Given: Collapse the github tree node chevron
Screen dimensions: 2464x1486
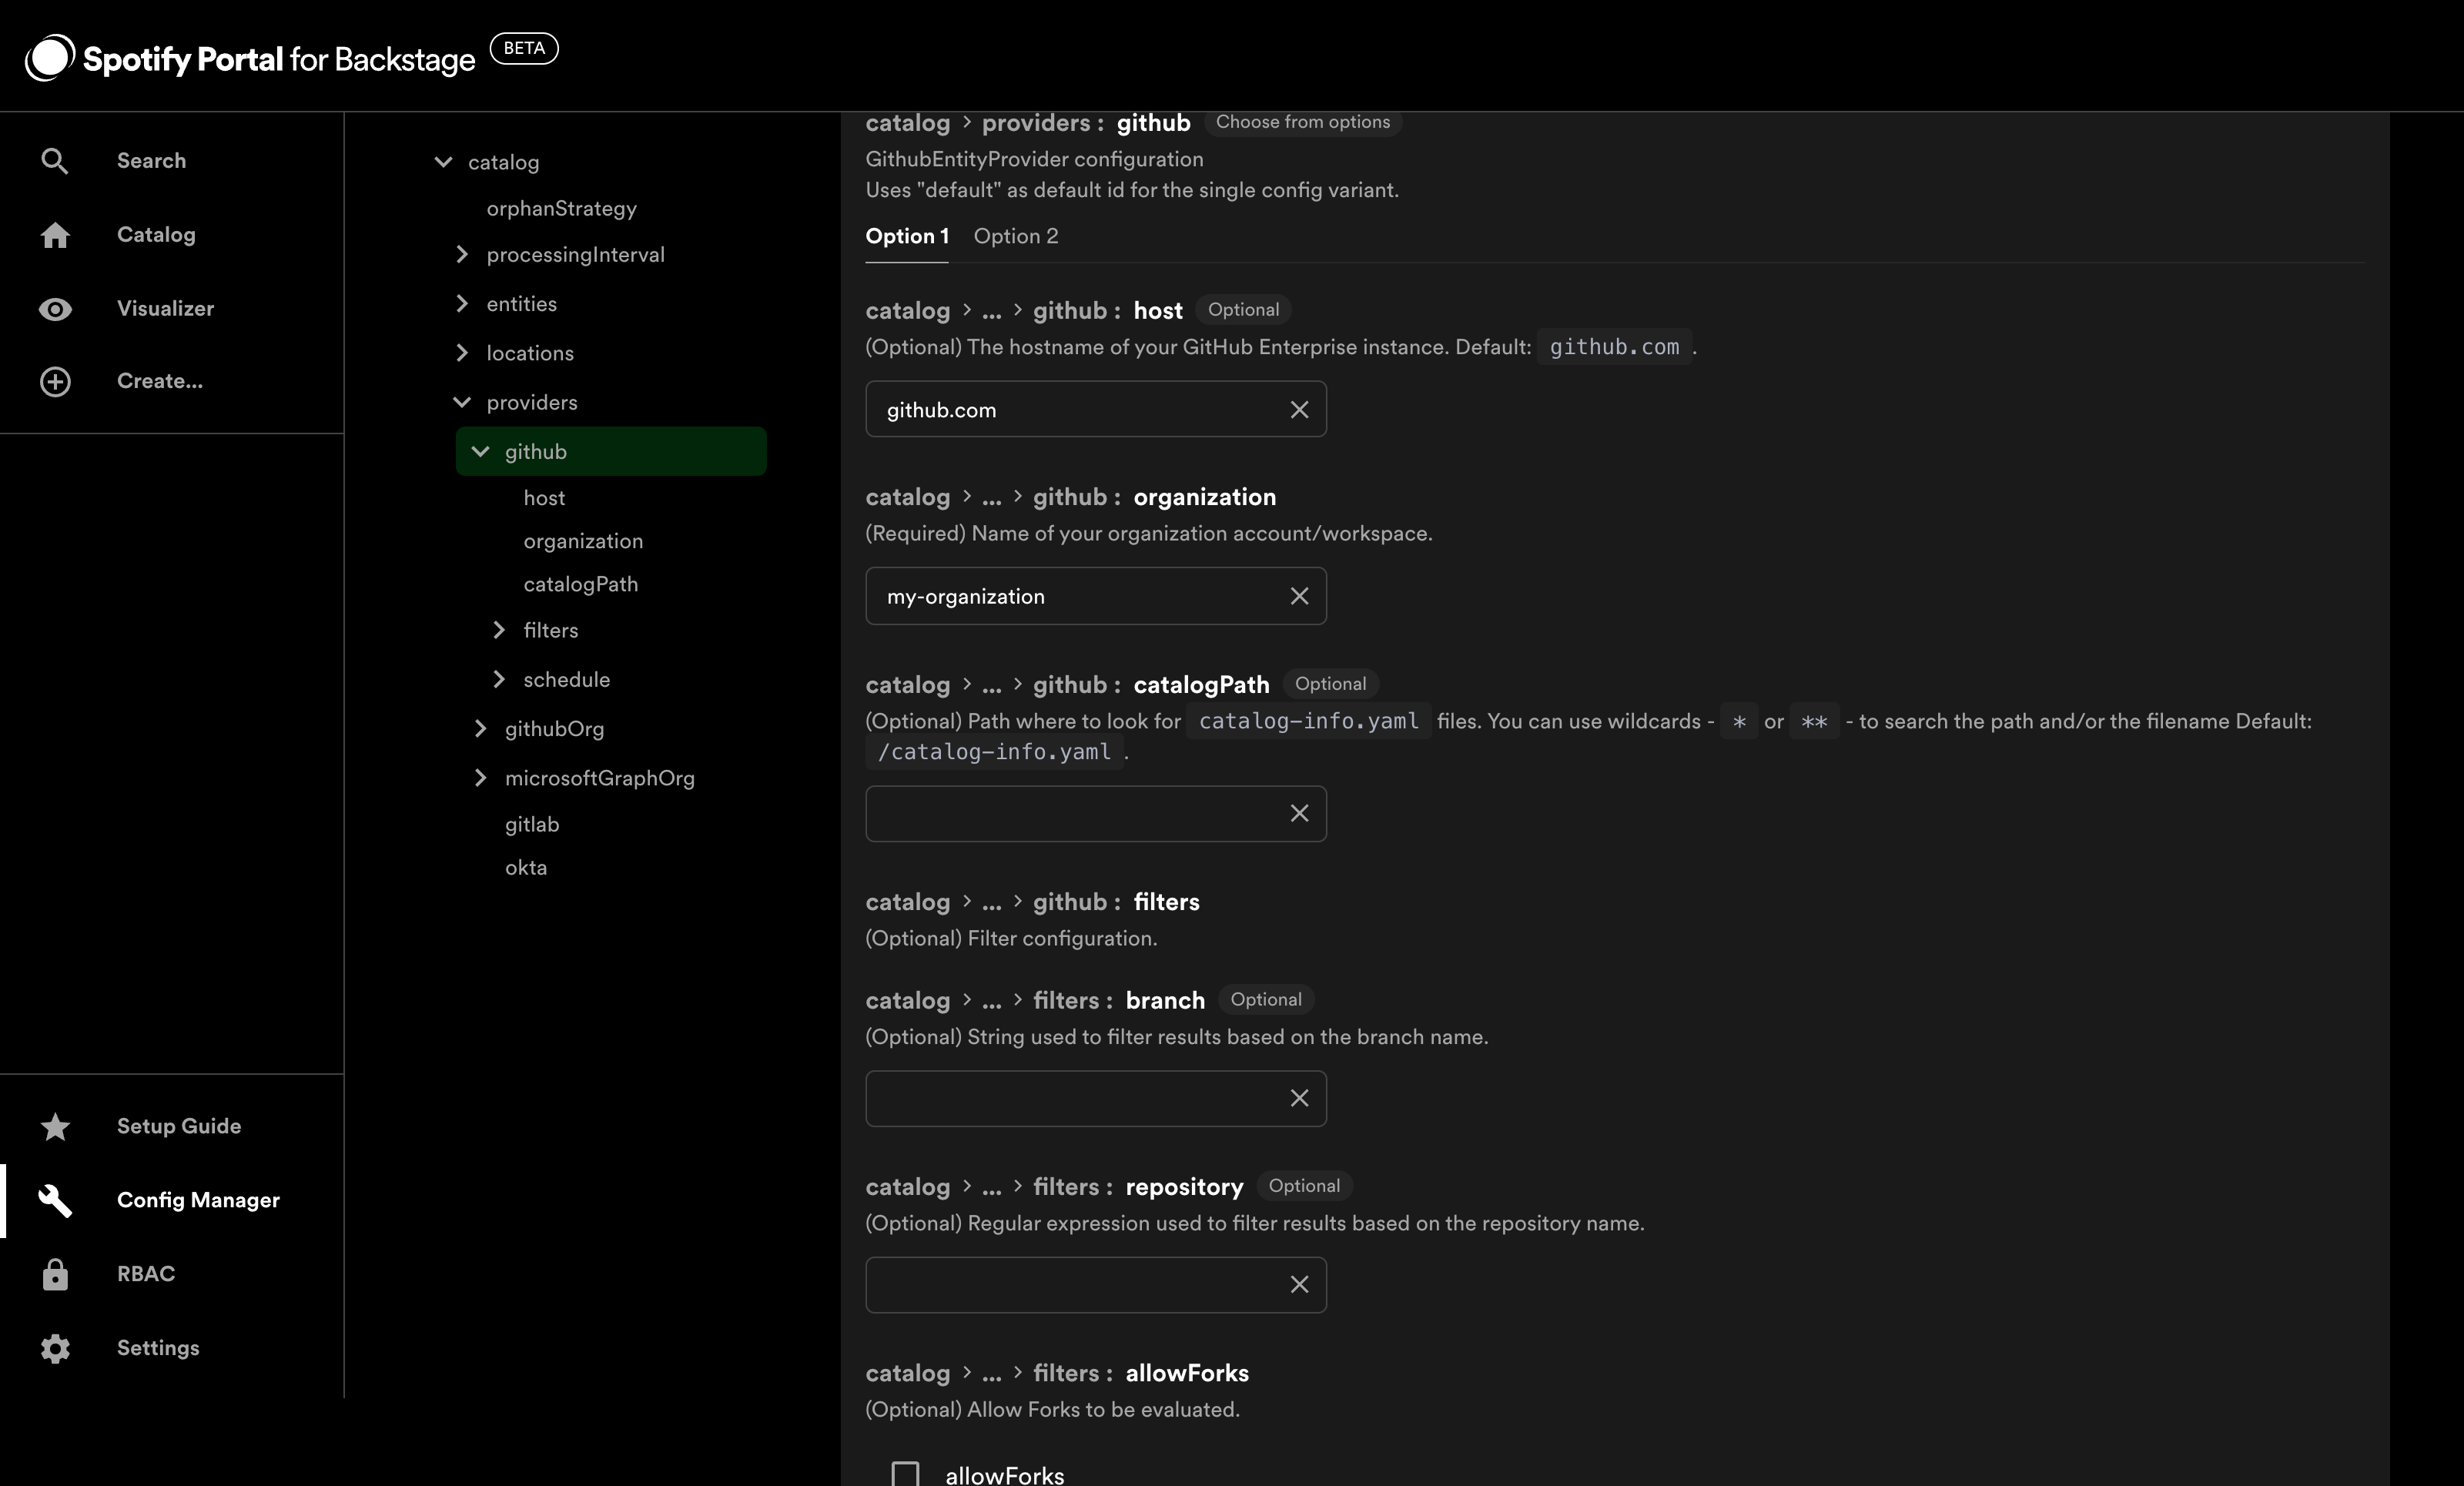Looking at the screenshot, I should click(480, 452).
